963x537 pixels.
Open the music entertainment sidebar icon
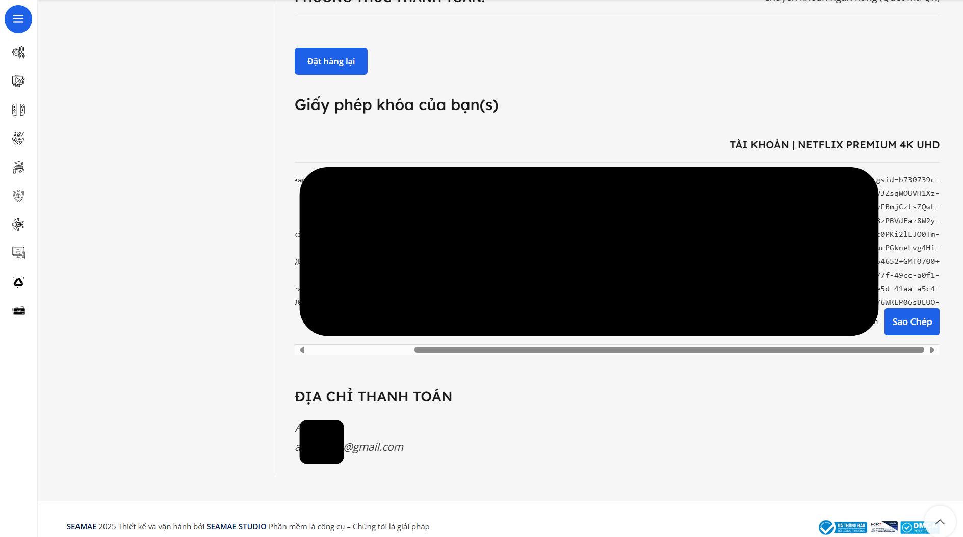(x=18, y=139)
